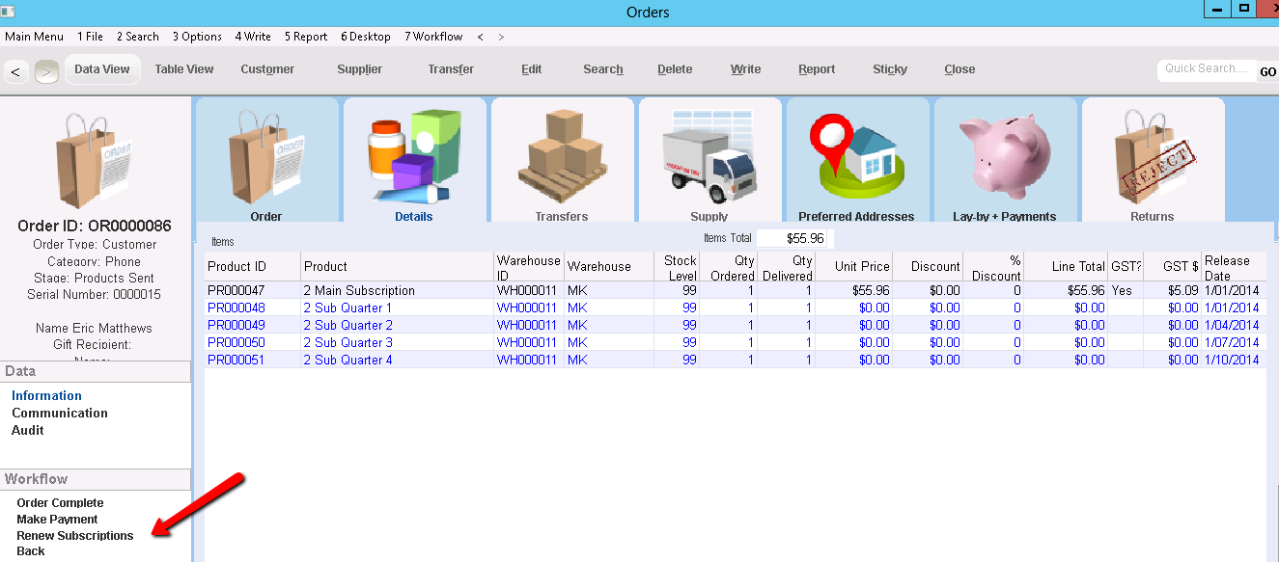The width and height of the screenshot is (1279, 562).
Task: Click the GST $5.09 cell
Action: (1173, 291)
